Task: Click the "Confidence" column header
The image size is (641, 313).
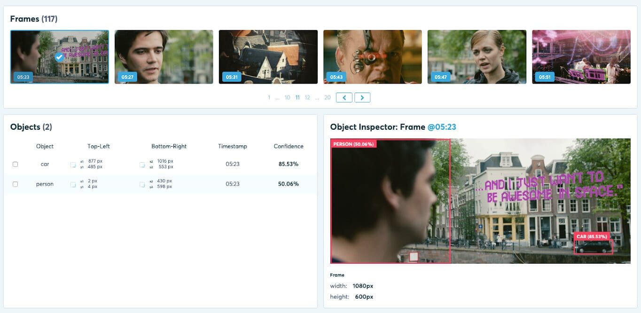Action: coord(289,146)
